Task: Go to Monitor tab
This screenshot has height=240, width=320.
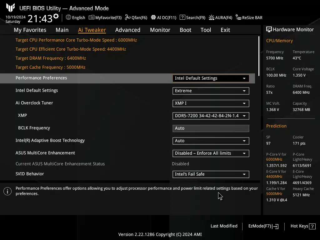Action: coord(160,30)
